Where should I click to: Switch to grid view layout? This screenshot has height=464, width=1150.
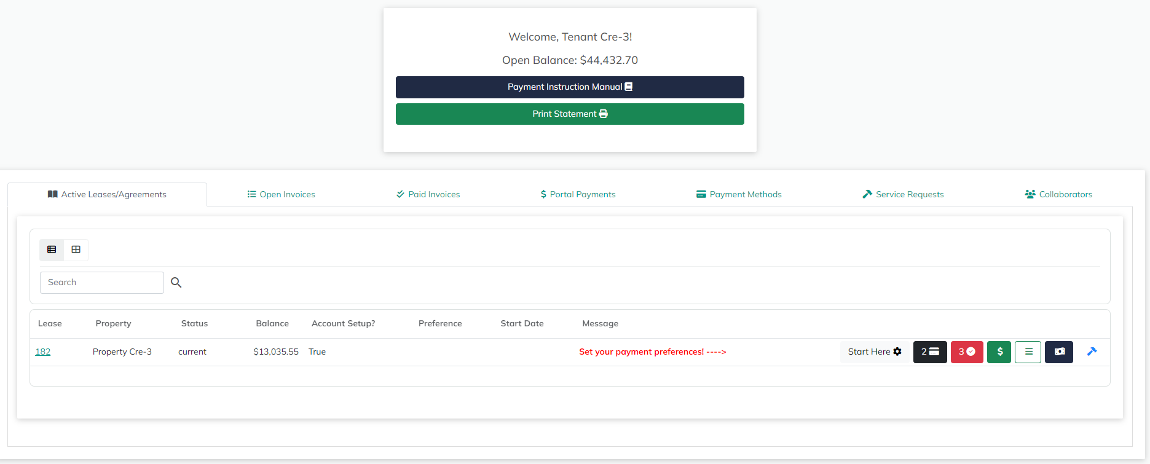76,250
